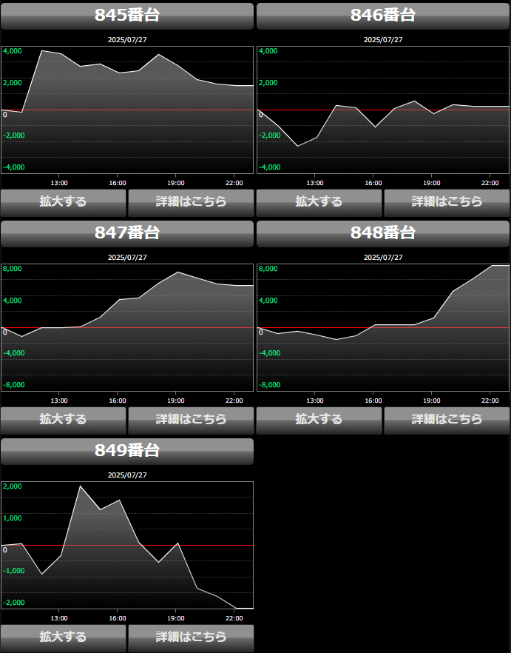Image resolution: width=511 pixels, height=653 pixels.
Task: Click 詳細はこちら under the 849番台 graph
Action: (191, 638)
